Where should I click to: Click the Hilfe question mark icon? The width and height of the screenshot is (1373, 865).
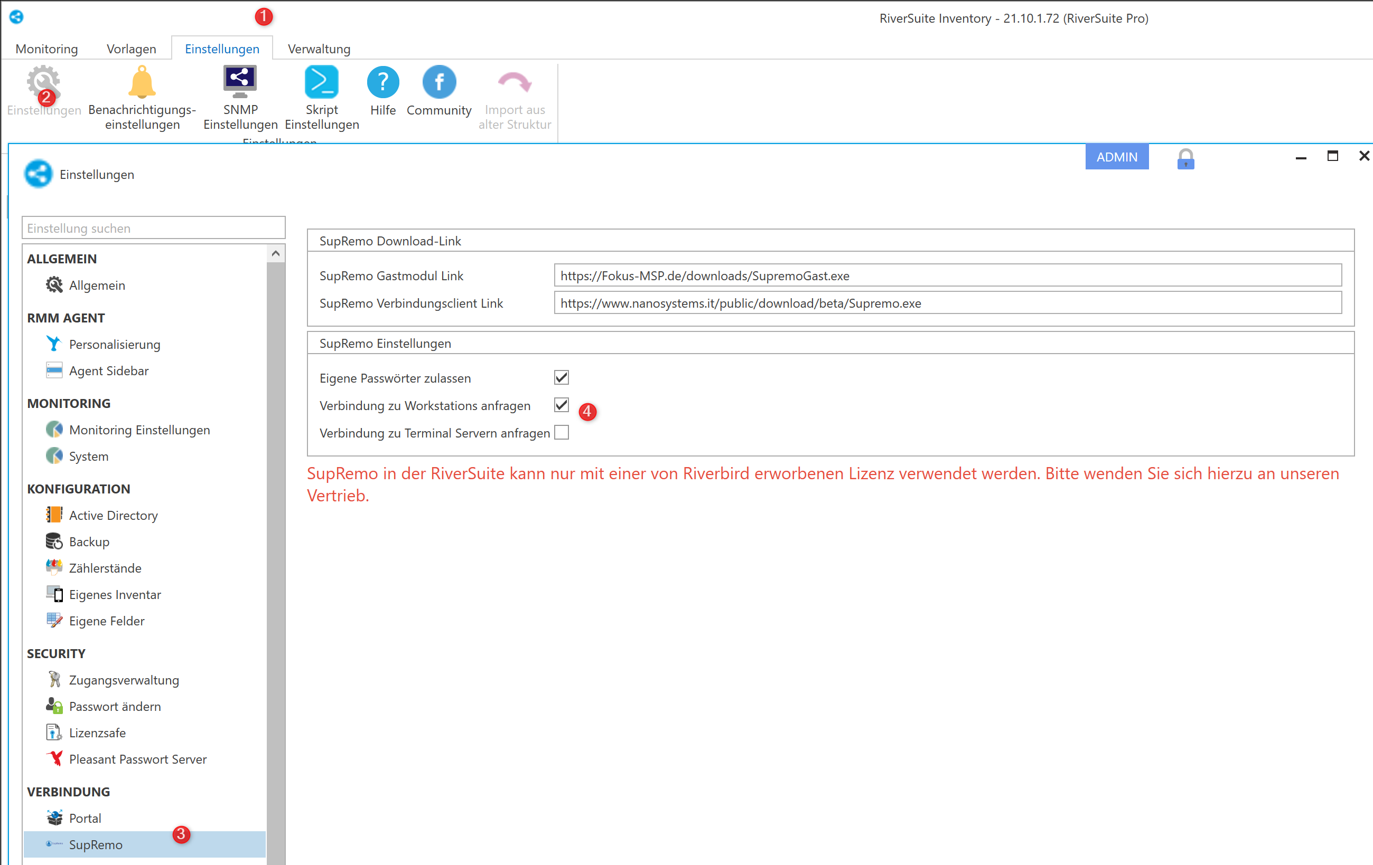click(x=382, y=82)
